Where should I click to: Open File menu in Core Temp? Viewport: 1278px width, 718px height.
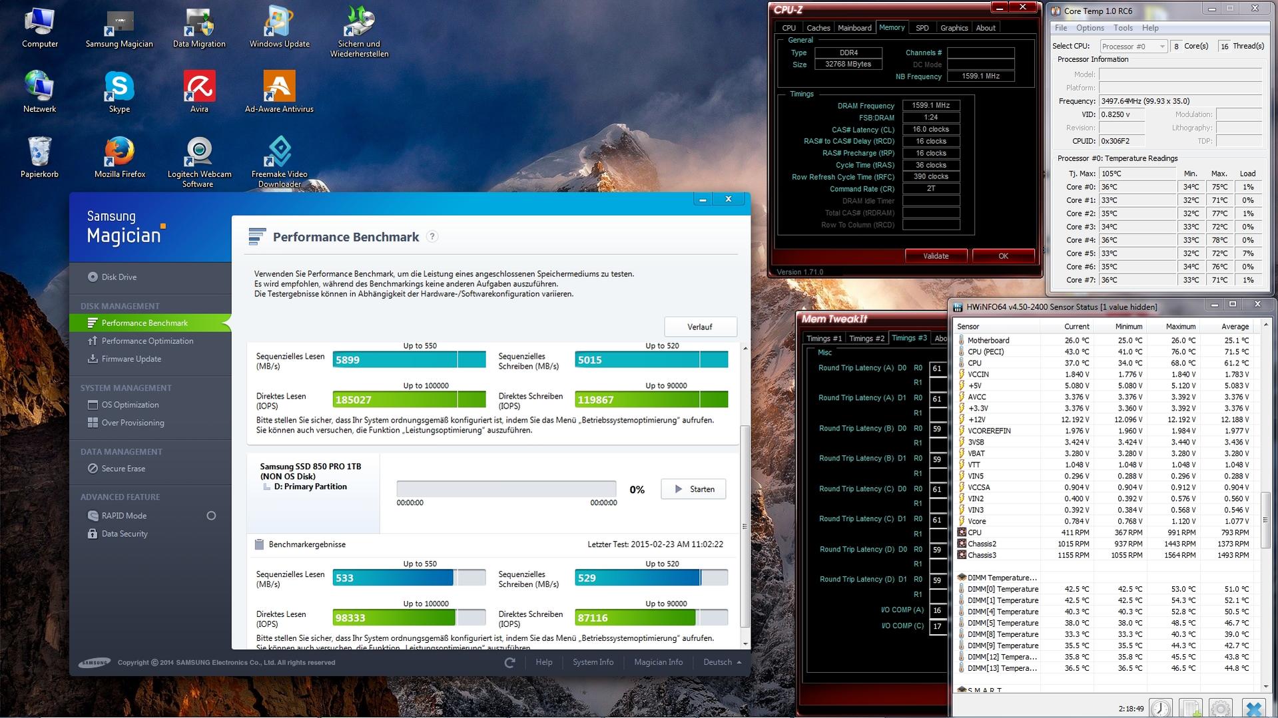(x=1061, y=28)
